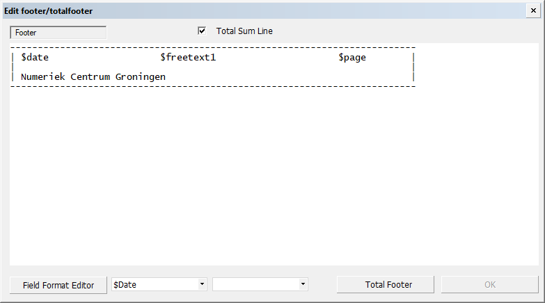Screen dimensions: 545x303
Task: Click inside the empty combo box field
Action: [x=255, y=284]
